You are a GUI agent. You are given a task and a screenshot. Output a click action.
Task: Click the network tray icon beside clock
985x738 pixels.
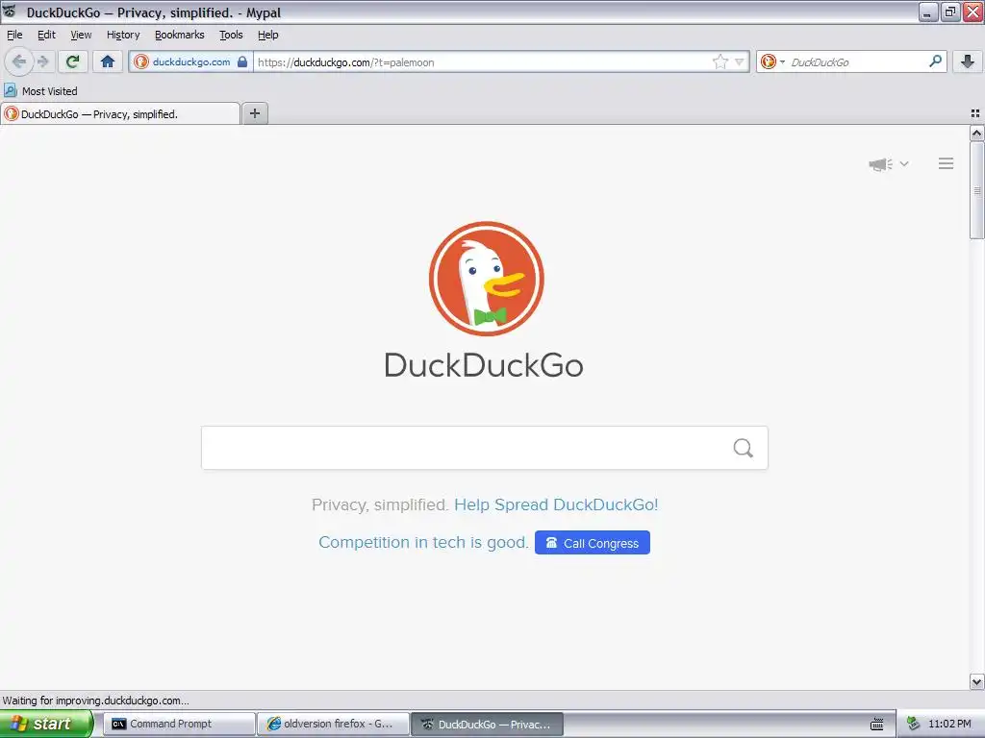pyautogui.click(x=914, y=725)
